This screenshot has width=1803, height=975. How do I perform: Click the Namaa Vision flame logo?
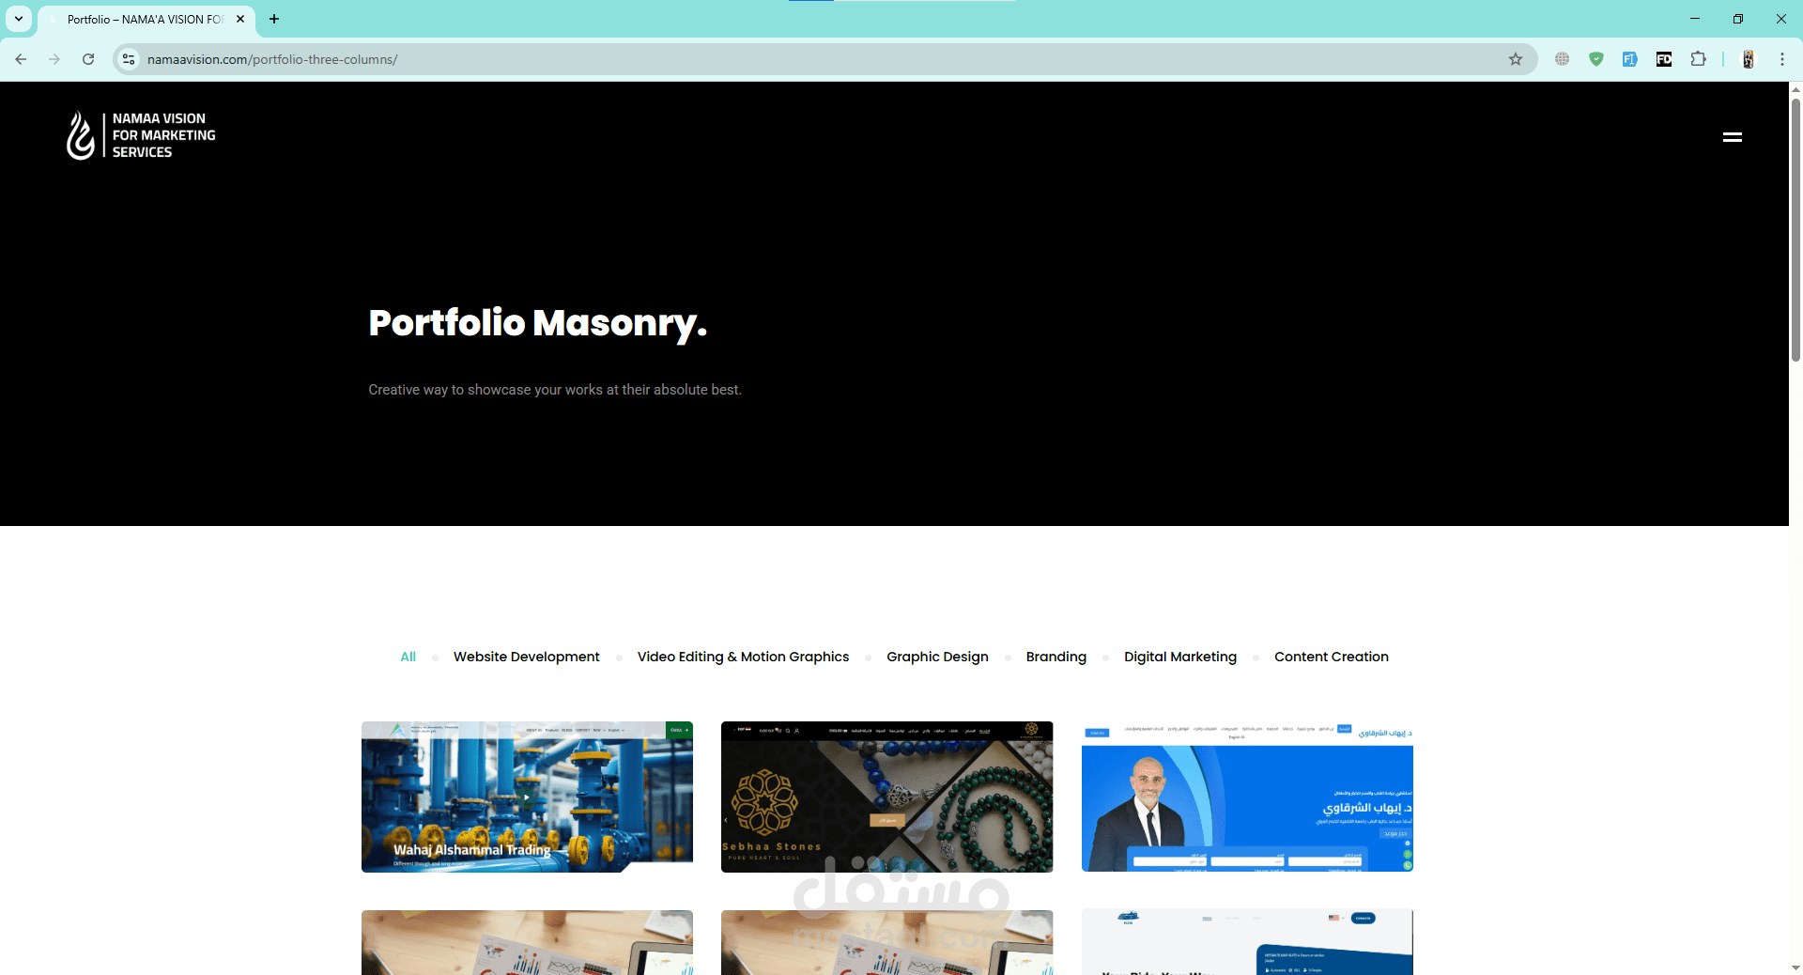click(x=81, y=135)
